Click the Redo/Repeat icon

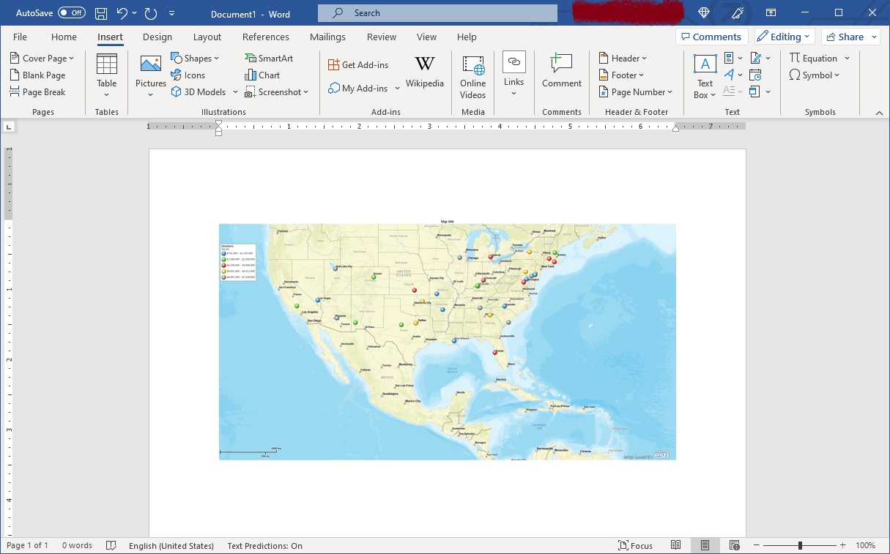(x=151, y=13)
